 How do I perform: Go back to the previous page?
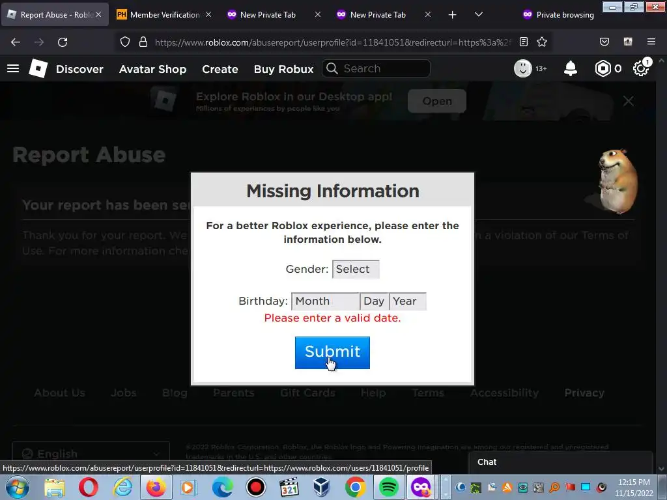[x=16, y=42]
